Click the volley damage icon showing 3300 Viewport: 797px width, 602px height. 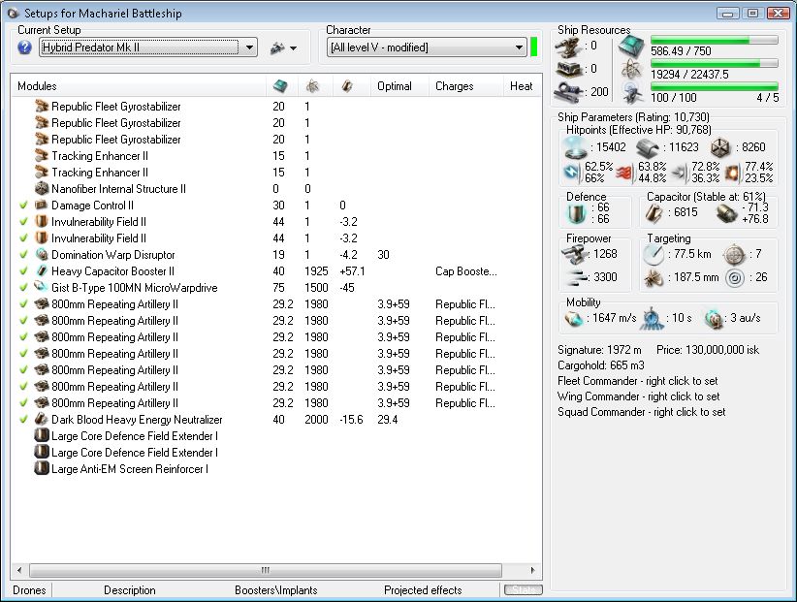tap(577, 277)
